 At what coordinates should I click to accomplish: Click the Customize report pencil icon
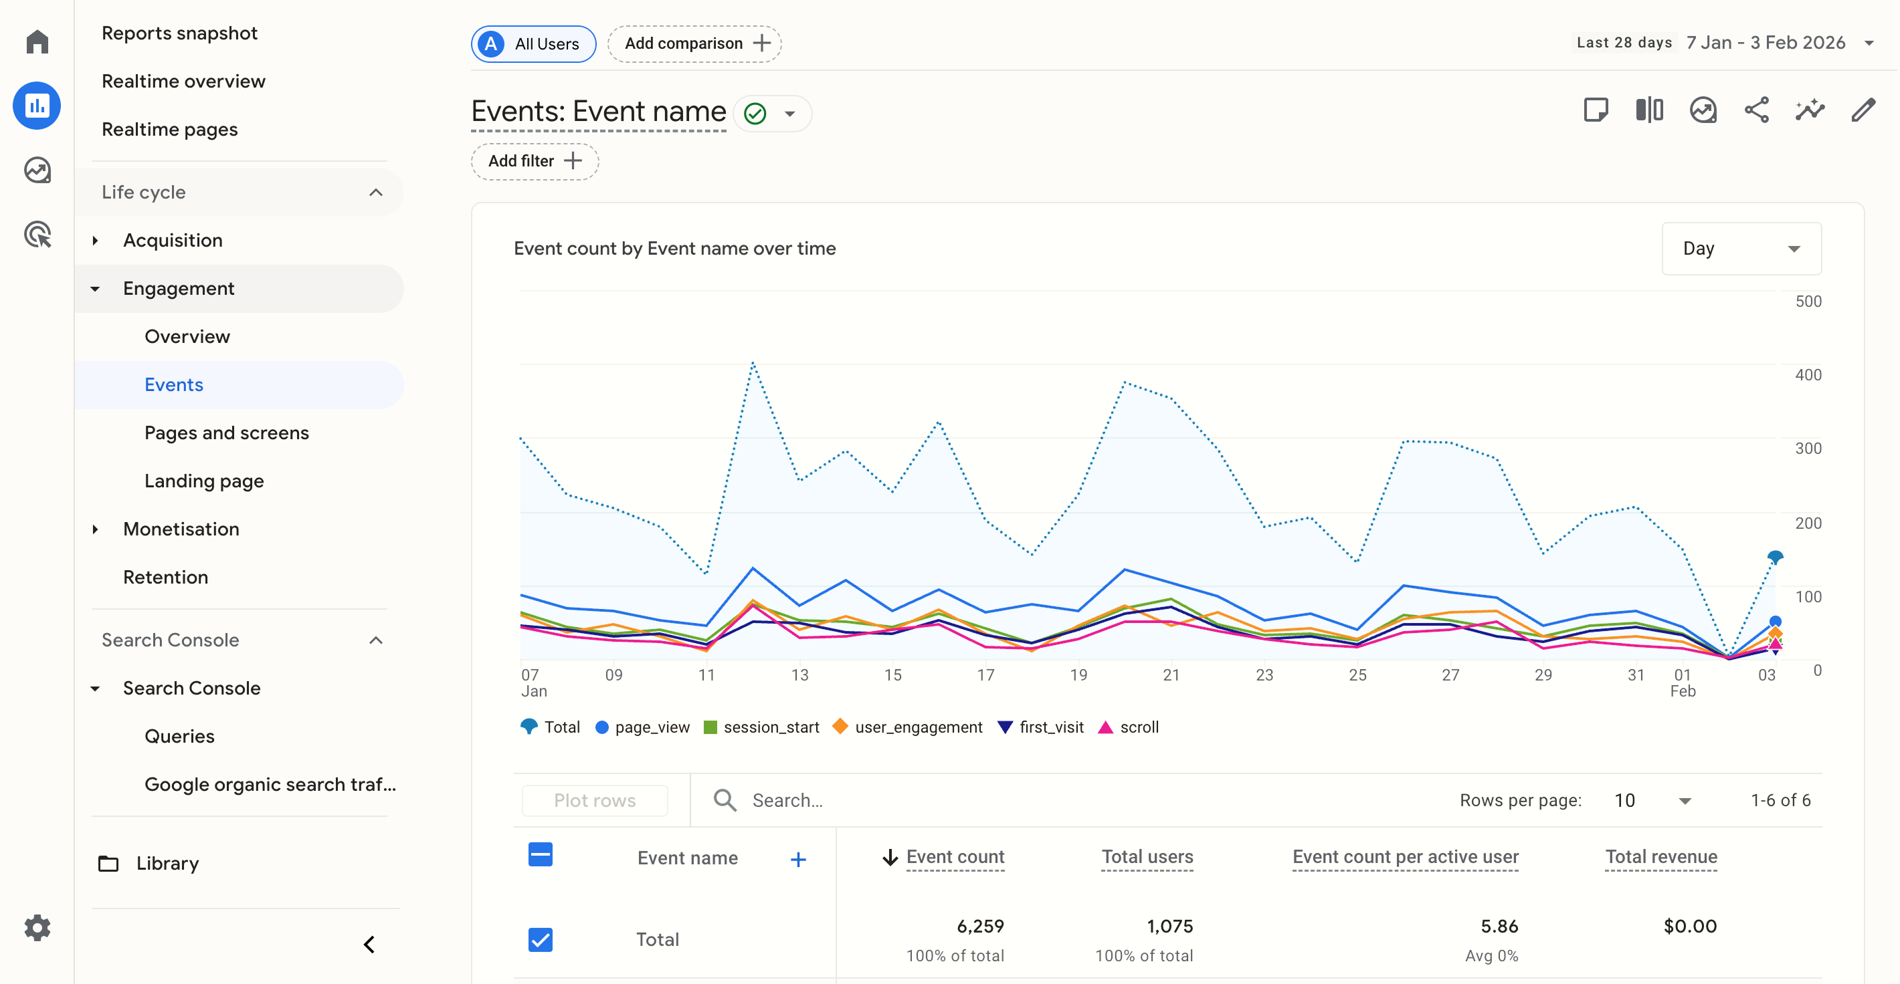coord(1863,110)
